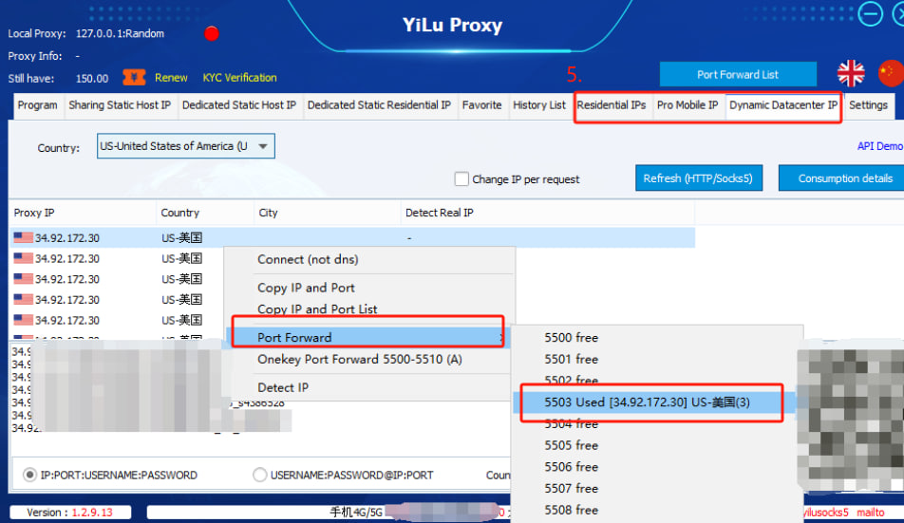Click the orange coupon icon beside Renew

click(134, 77)
